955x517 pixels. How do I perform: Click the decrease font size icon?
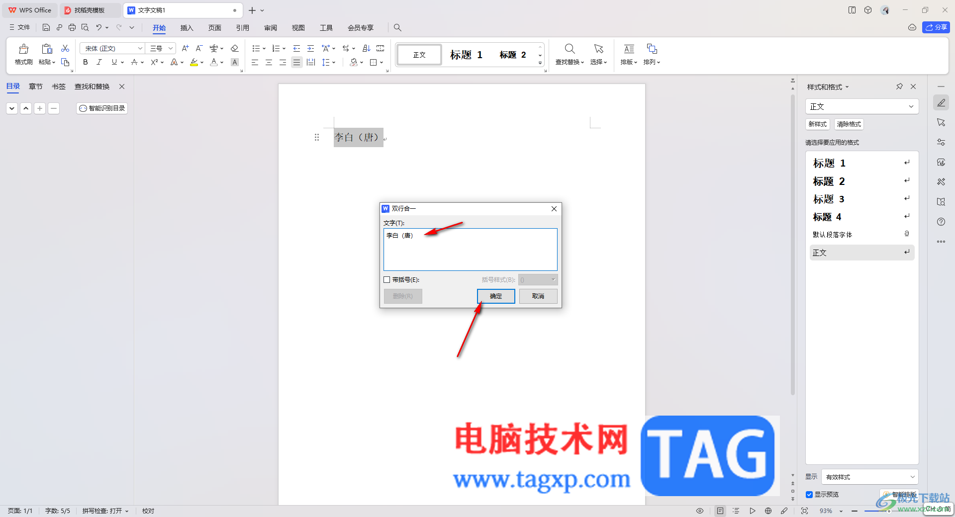click(199, 48)
